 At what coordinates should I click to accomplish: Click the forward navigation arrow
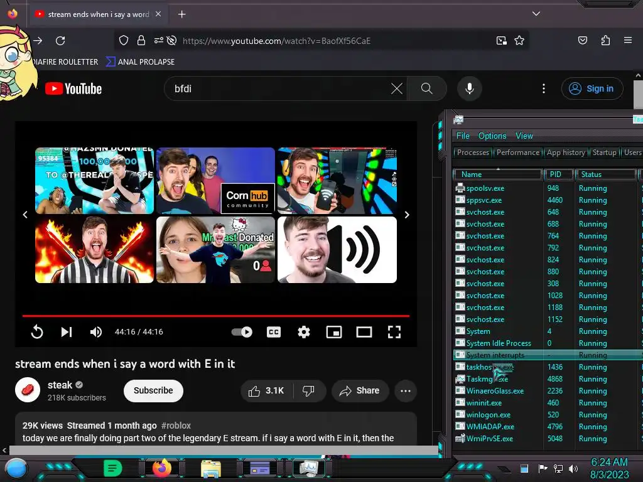point(38,41)
